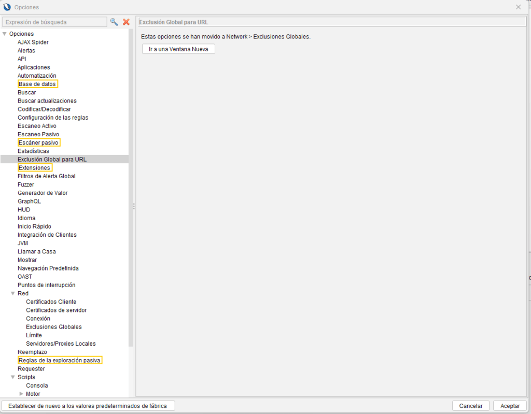Click the options tree vertical scrollbar
The height and width of the screenshot is (414, 531).
tap(131, 187)
